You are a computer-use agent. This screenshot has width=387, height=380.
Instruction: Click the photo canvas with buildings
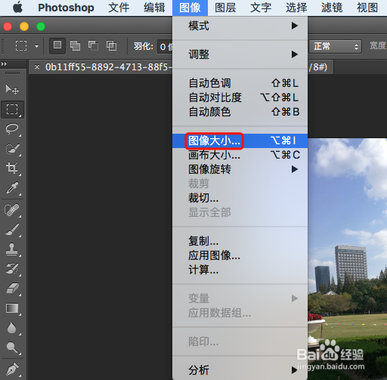(x=347, y=259)
